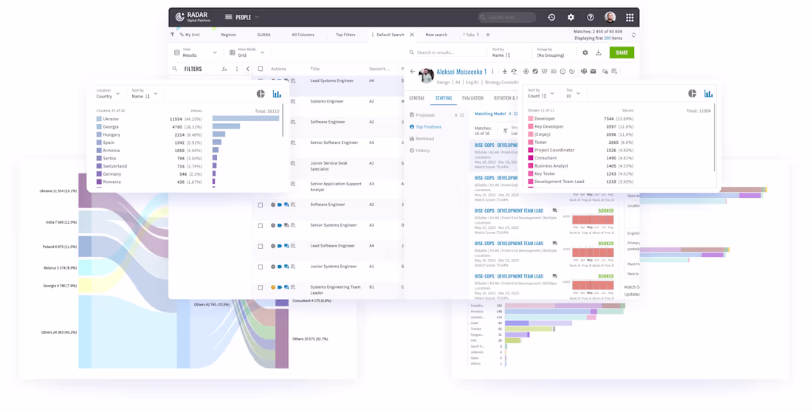Check the Lead Software Engineer row checkbox
The image size is (812, 412).
[x=261, y=247]
